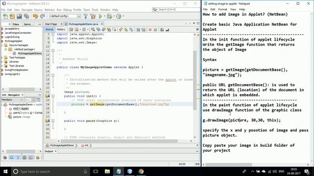Open the Debug Project dropdown arrow
This screenshot has height=176, width=314.
coord(114,16)
